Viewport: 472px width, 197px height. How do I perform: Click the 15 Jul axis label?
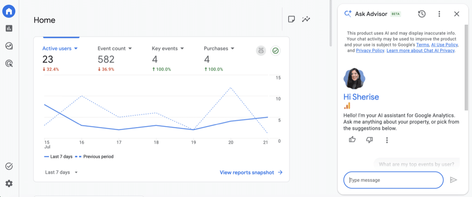[x=47, y=145]
